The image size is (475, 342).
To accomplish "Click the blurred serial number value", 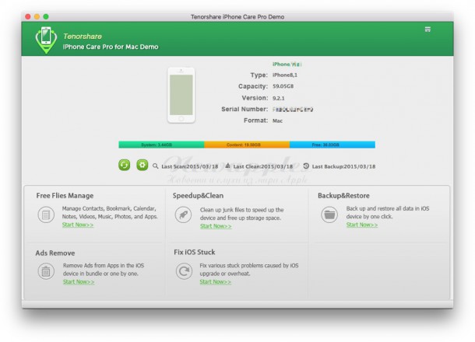I will click(x=293, y=109).
